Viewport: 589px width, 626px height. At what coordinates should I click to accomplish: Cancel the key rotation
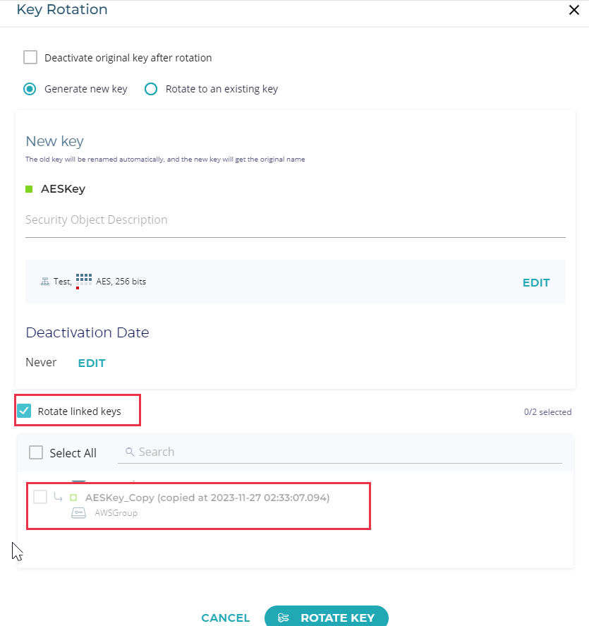[225, 618]
